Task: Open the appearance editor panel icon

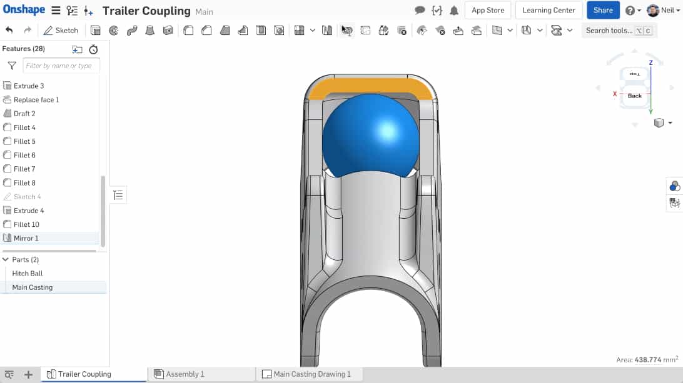Action: (674, 186)
